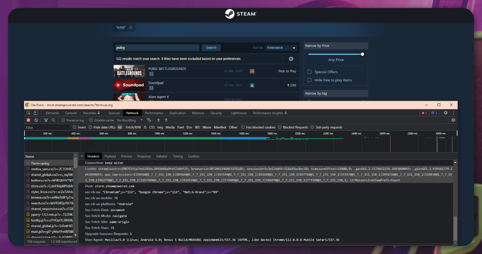The image size is (482, 254).
Task: Switch to the Payload tab
Action: point(110,156)
